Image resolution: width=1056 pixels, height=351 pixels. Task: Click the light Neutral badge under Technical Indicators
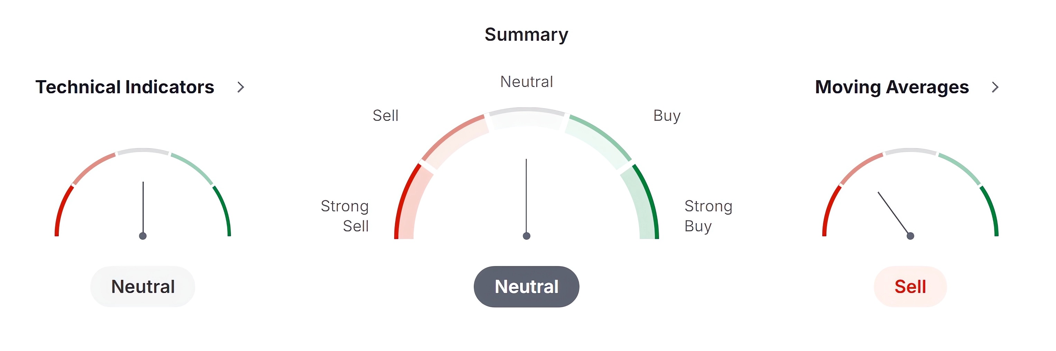(x=143, y=287)
